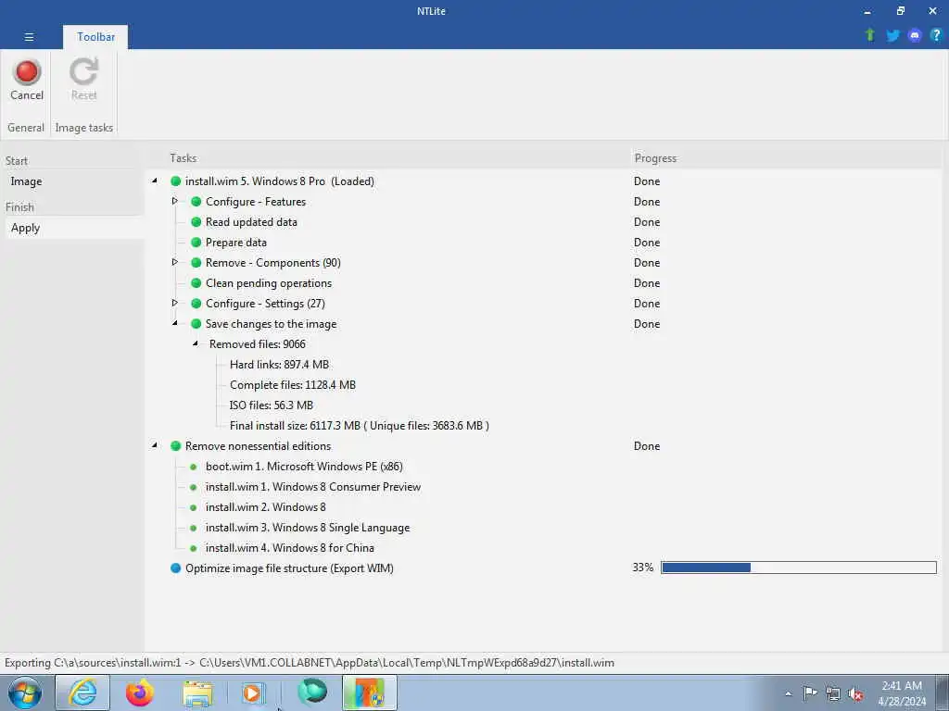949x711 pixels.
Task: Click green dot beside Configure - Features
Action: pyautogui.click(x=196, y=201)
